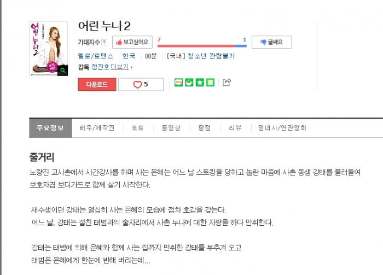Open the help question-mark icon beside 기대지수

pyautogui.click(x=105, y=42)
